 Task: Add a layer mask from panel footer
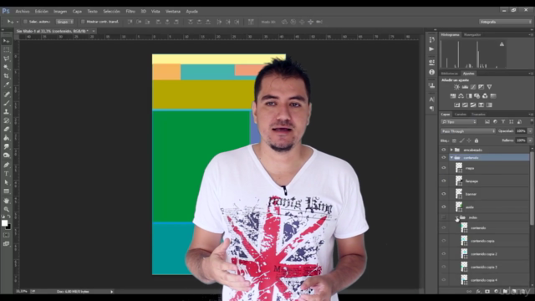click(x=487, y=292)
